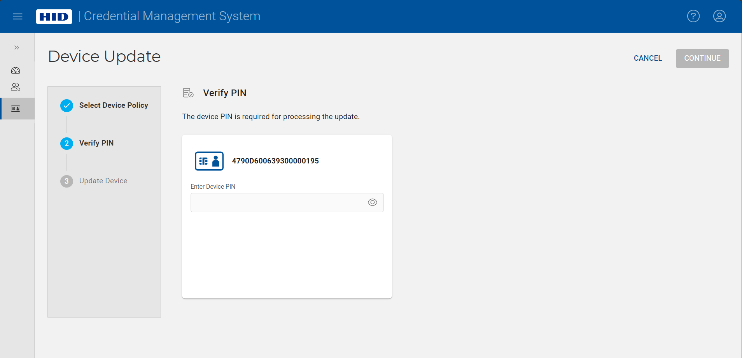Select the Select Device Policy step label
The width and height of the screenshot is (742, 358).
(114, 105)
